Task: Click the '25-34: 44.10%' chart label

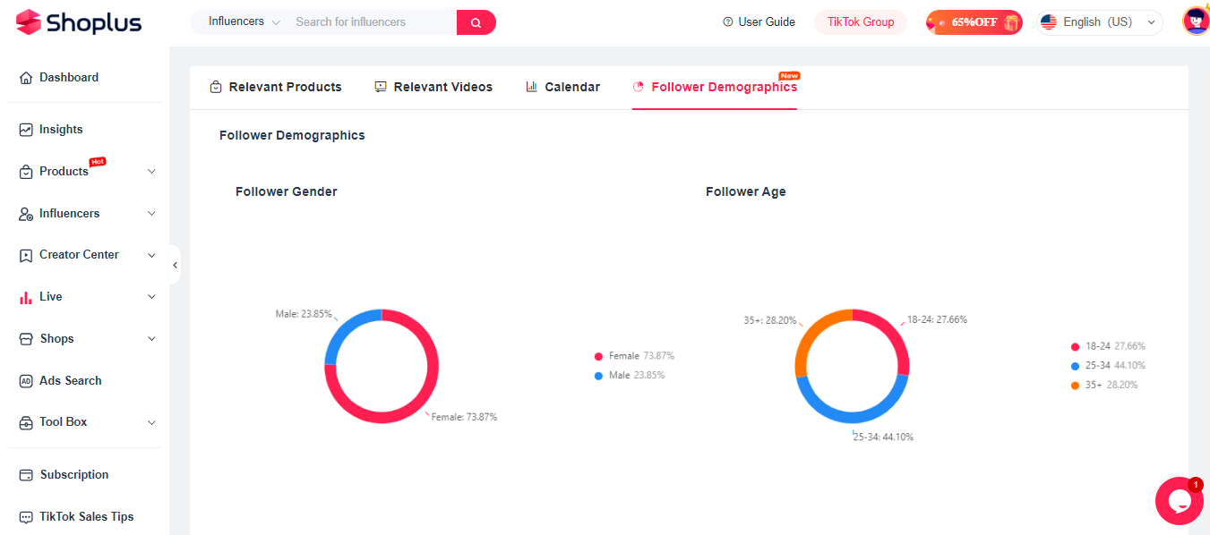Action: 883,437
